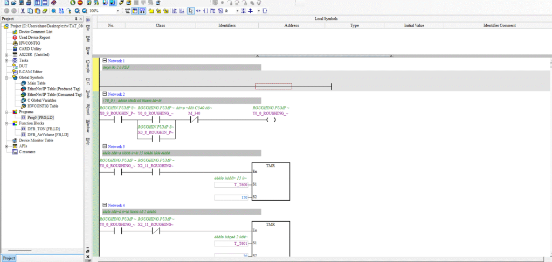The height and width of the screenshot is (262, 552).
Task: Collapse Network 2 in ladder editor
Action: click(x=105, y=94)
